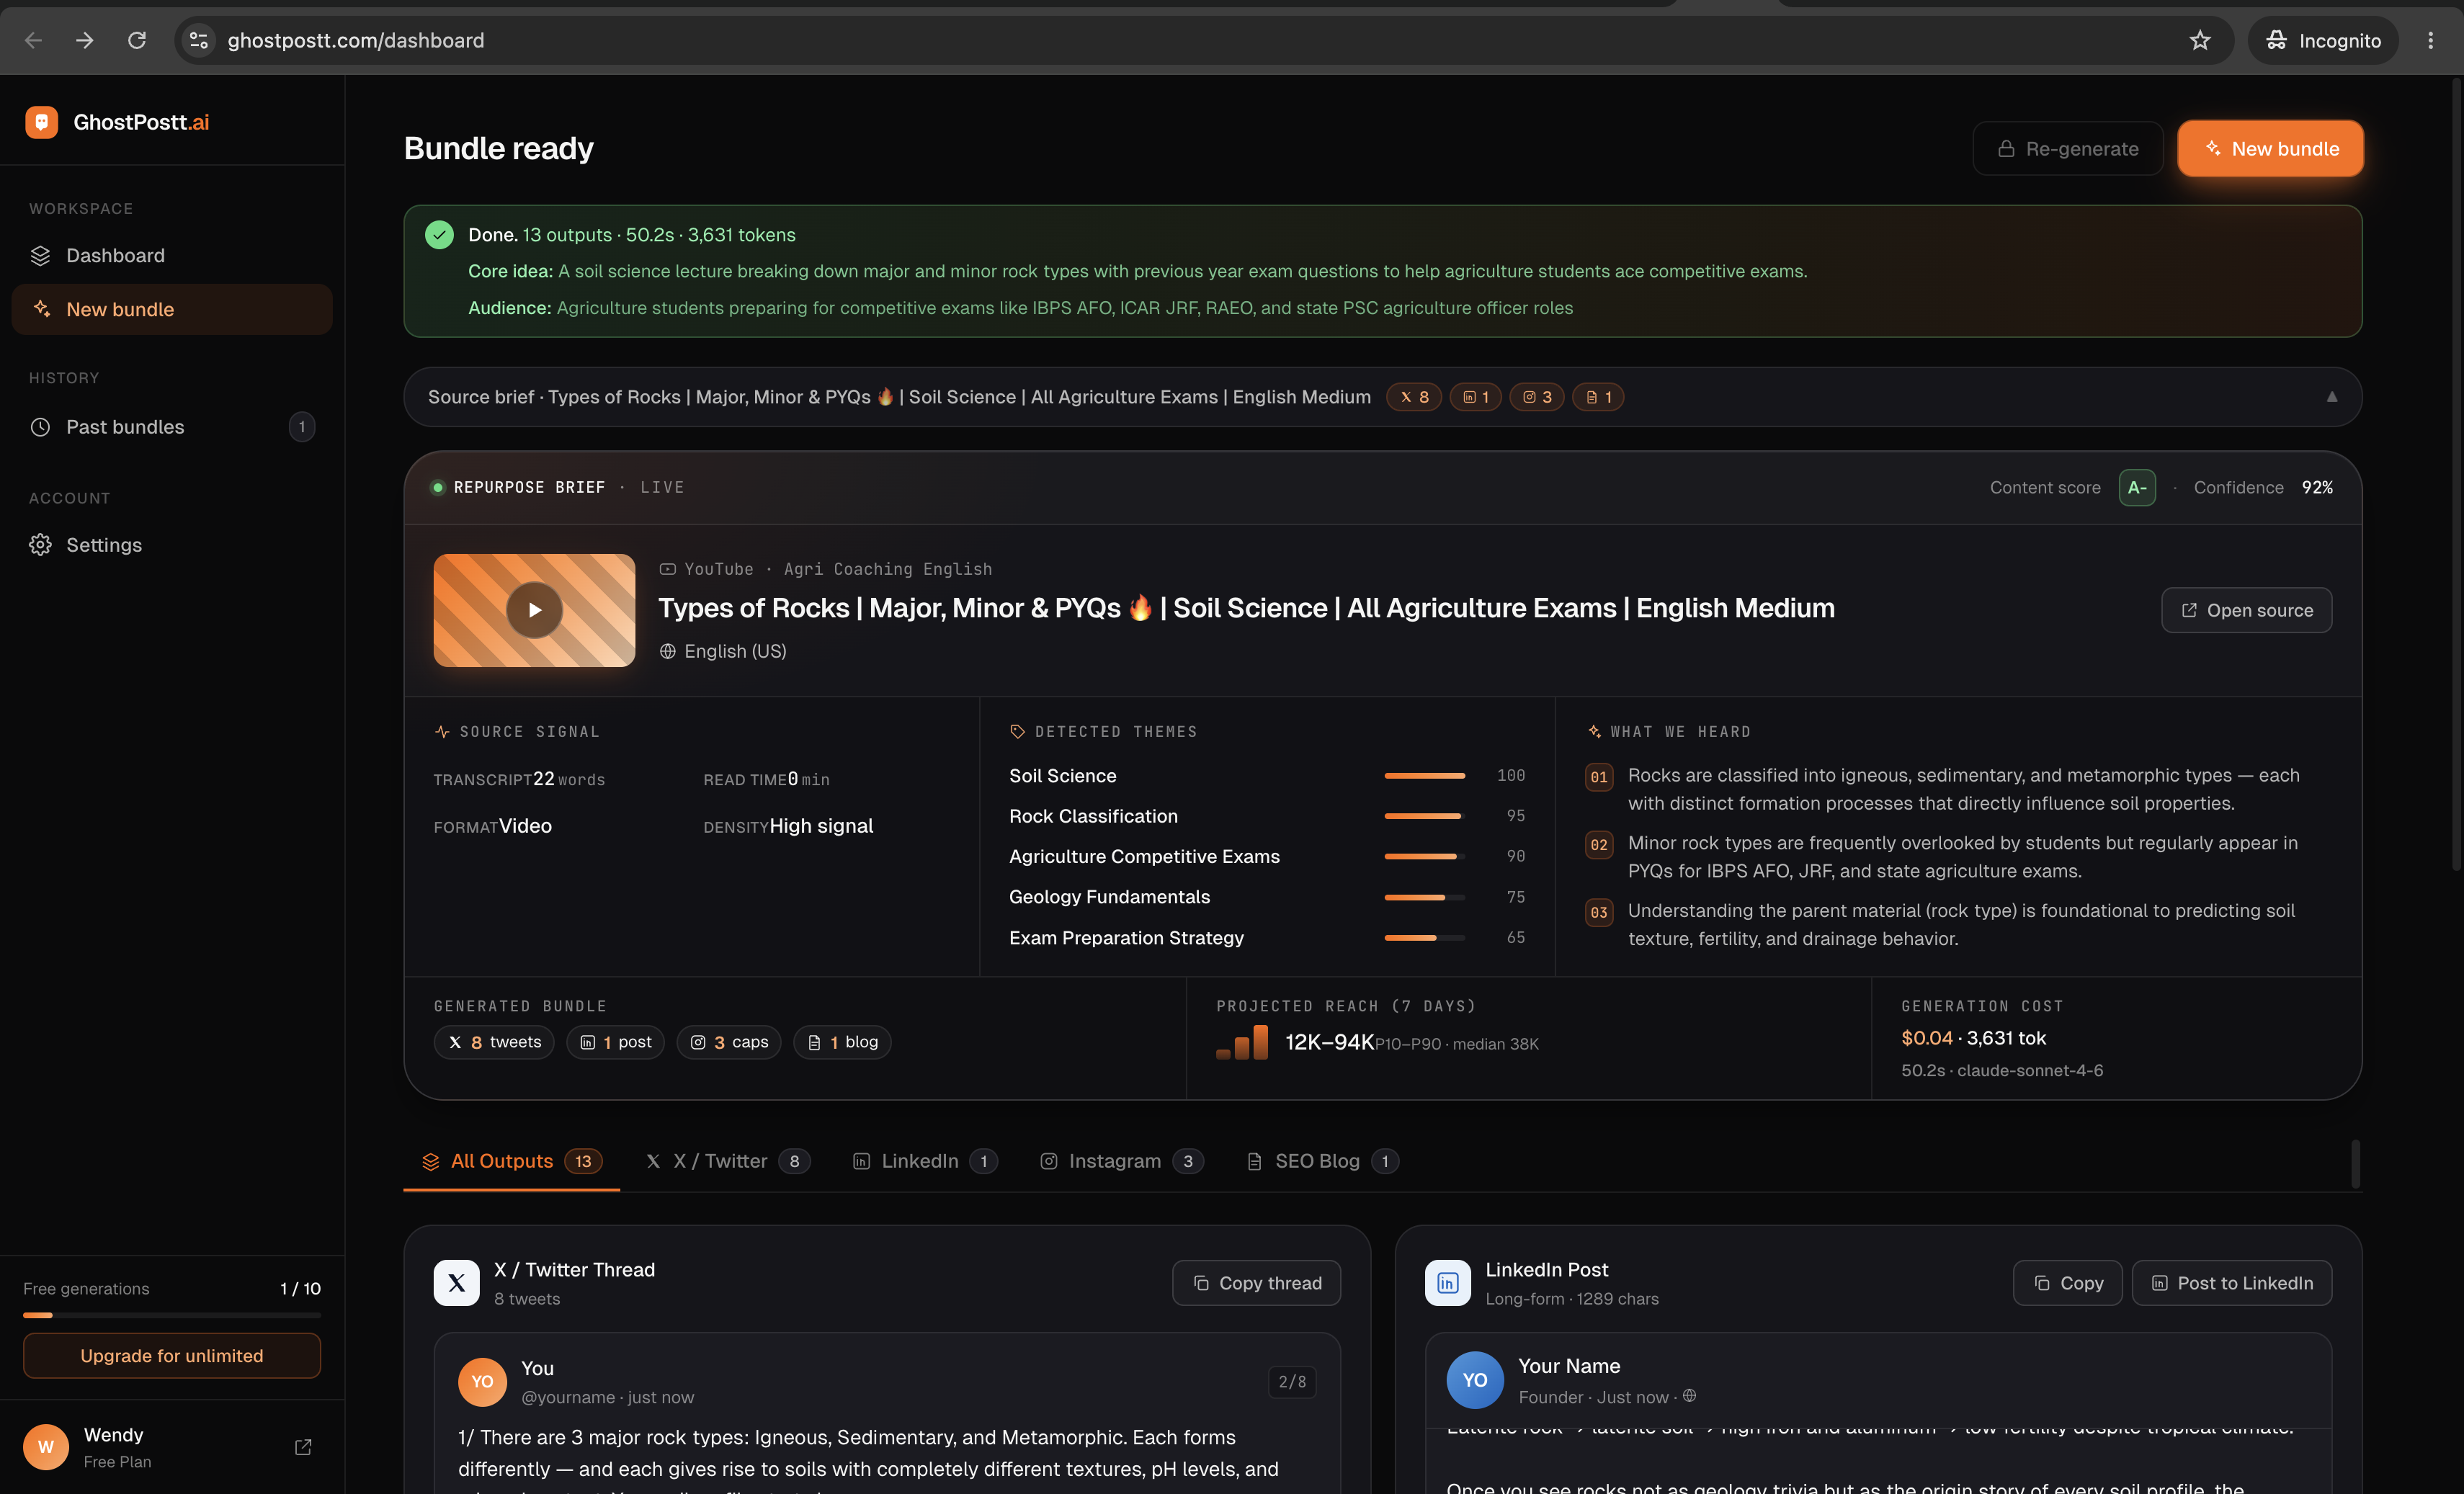Click the A- content score badge

pyautogui.click(x=2137, y=487)
